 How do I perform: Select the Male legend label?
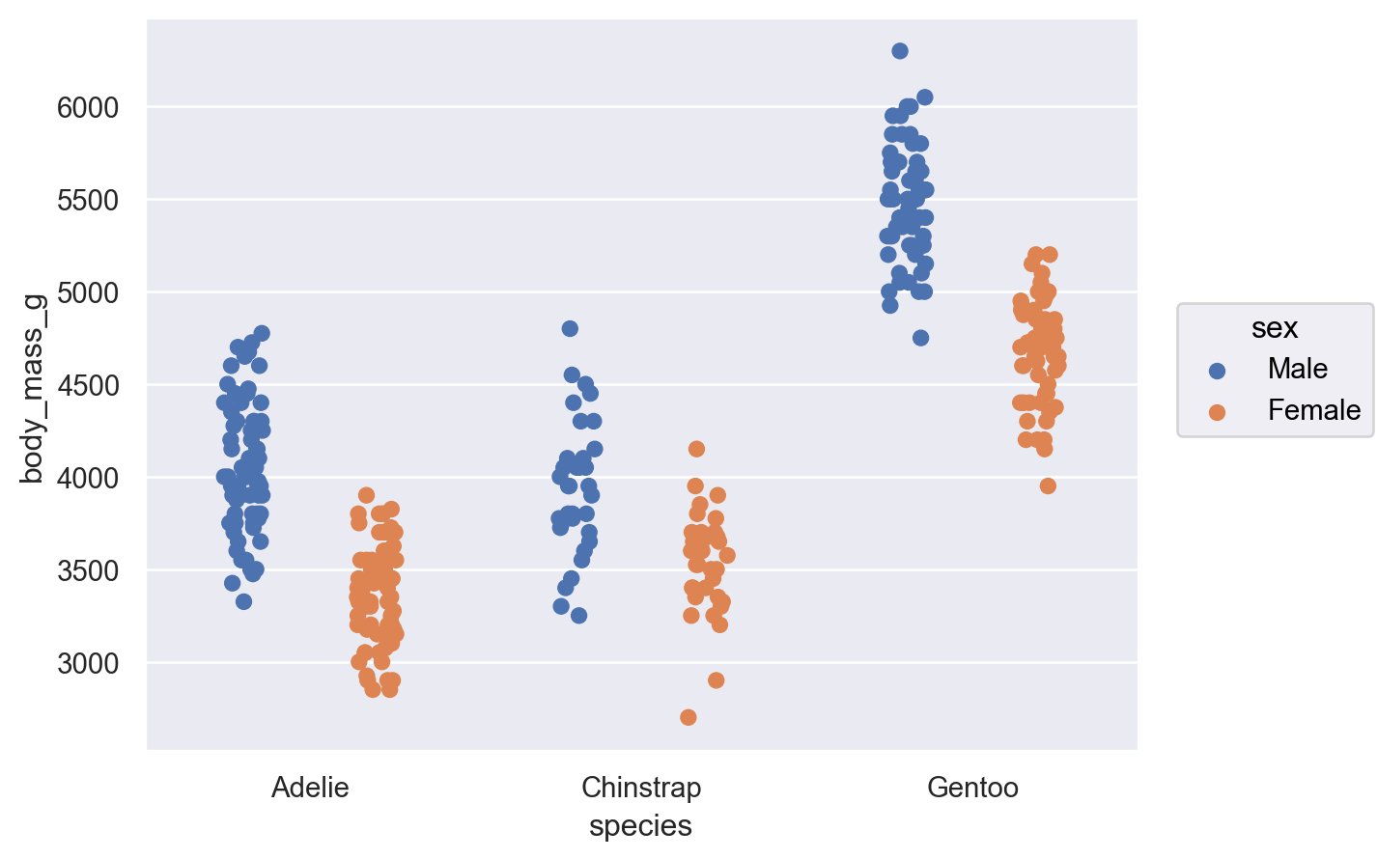tap(1297, 369)
